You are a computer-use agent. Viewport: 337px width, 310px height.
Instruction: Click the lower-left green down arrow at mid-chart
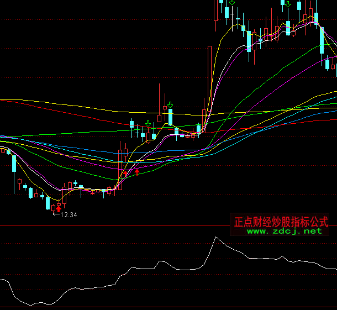(148, 123)
